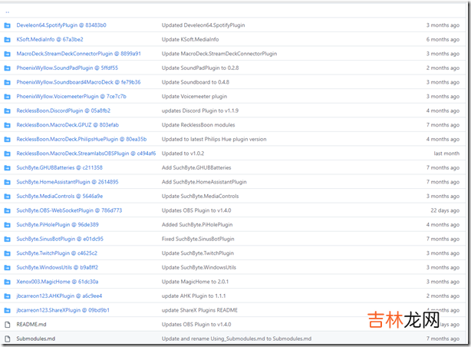Click the folder icon next to Xenox003.MagicHome
This screenshot has width=471, height=347.
8,281
